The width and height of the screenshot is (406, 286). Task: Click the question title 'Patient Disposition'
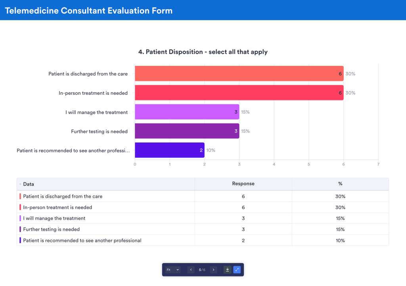[203, 52]
